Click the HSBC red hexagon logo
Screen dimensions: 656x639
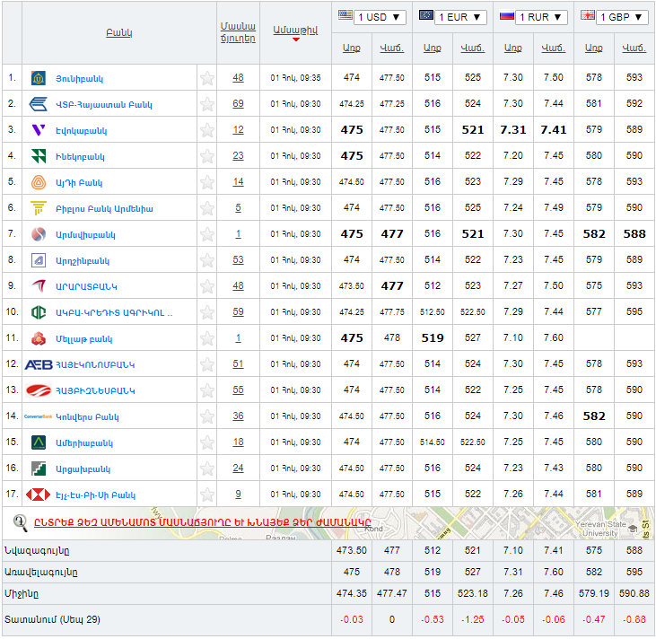[x=39, y=495]
